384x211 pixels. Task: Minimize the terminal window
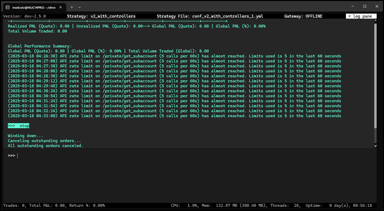pos(352,6)
